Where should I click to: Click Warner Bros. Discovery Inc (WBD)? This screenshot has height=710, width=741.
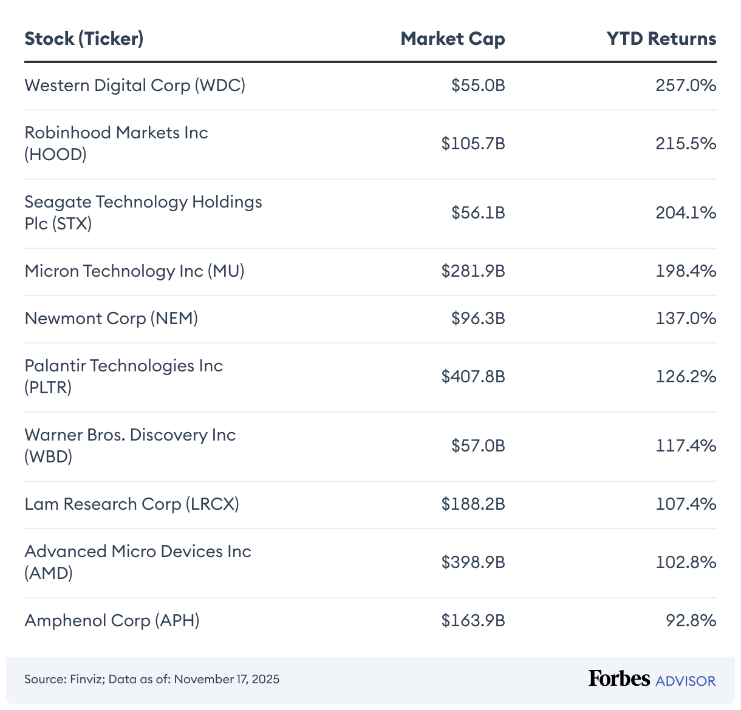pos(130,446)
